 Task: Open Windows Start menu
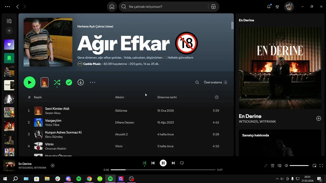coord(5,179)
